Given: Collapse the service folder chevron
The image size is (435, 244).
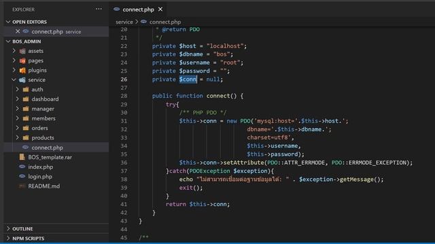Looking at the screenshot, I should [x=14, y=80].
